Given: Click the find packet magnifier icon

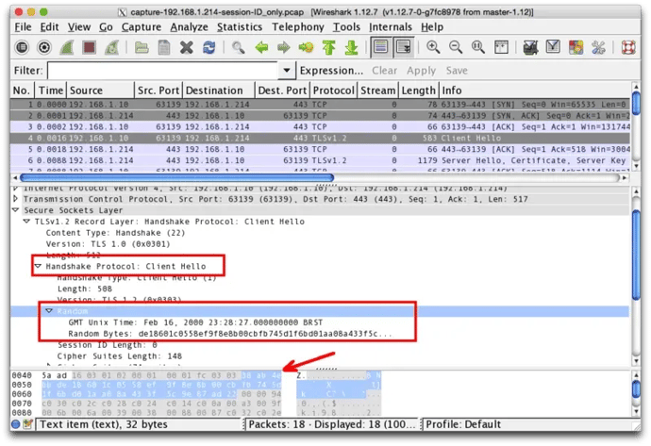Looking at the screenshot, I should click(239, 47).
